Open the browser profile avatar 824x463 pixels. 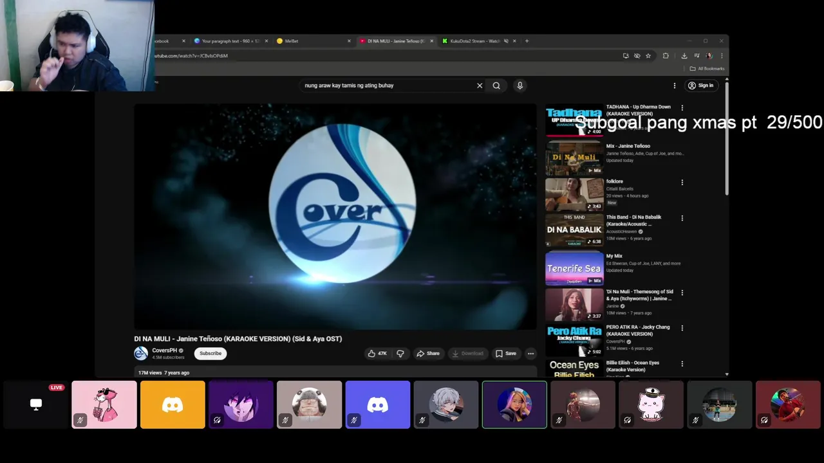pos(709,56)
